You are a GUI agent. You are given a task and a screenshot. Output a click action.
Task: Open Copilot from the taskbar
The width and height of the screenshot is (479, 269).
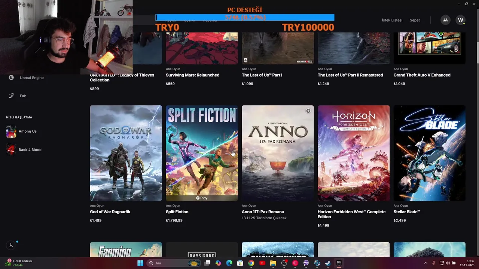218,263
